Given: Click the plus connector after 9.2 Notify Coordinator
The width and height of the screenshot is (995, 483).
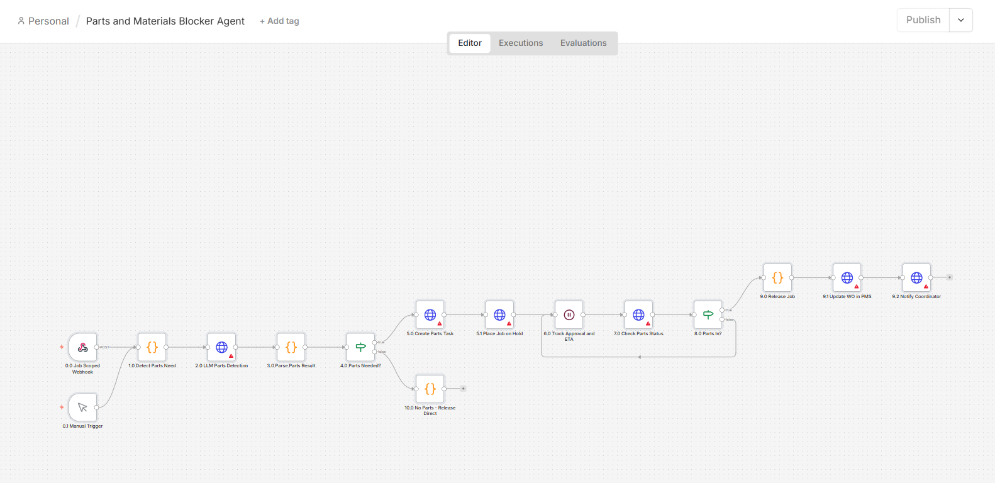Looking at the screenshot, I should click(x=950, y=277).
